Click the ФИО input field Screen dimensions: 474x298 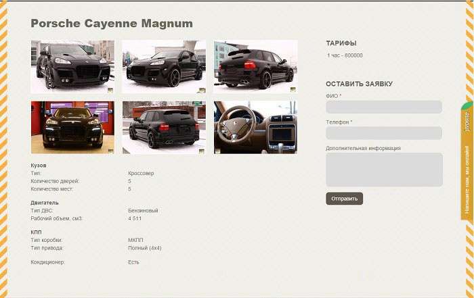tap(384, 107)
